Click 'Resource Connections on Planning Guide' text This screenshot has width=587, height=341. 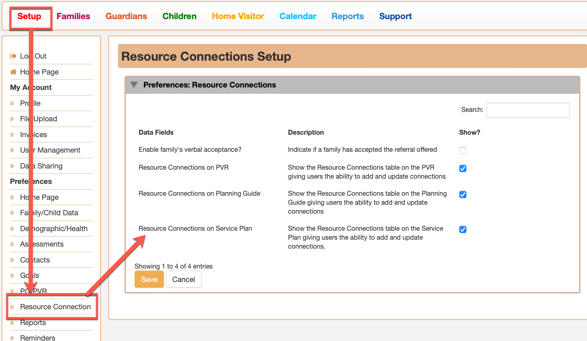tap(199, 193)
